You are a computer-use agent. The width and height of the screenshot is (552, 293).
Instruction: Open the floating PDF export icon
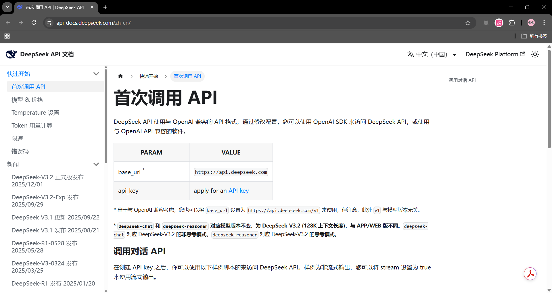[x=530, y=274]
